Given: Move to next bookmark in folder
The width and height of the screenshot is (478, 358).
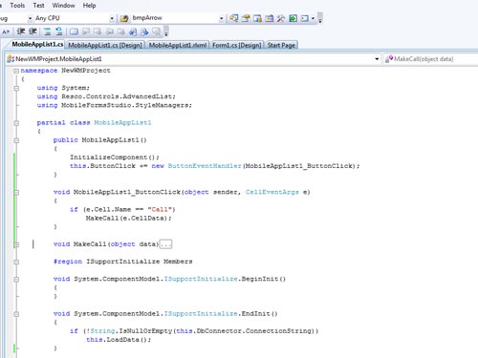Looking at the screenshot, I should (x=121, y=32).
